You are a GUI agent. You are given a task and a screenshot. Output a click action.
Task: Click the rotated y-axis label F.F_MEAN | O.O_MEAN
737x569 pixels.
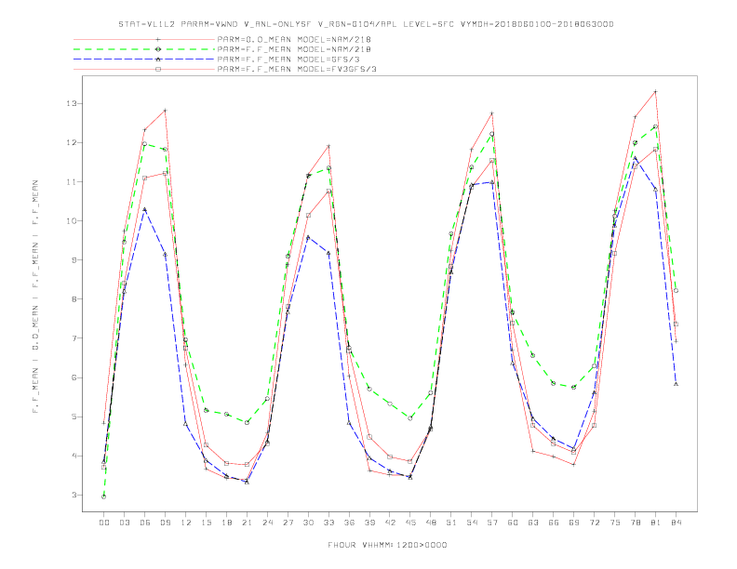(35, 297)
